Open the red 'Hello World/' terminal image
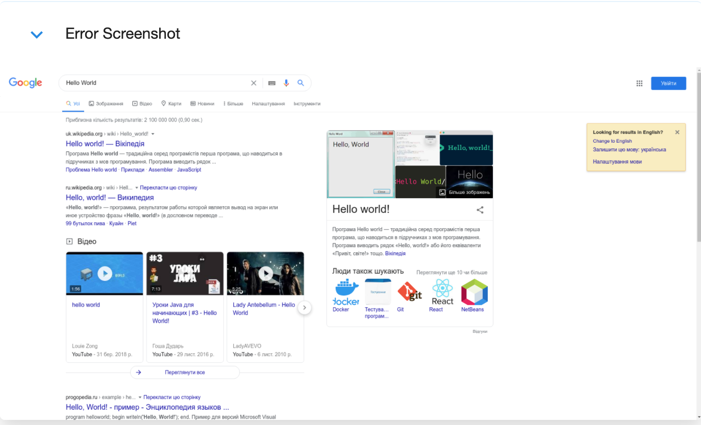Viewport: 701px width, 425px height. click(420, 182)
